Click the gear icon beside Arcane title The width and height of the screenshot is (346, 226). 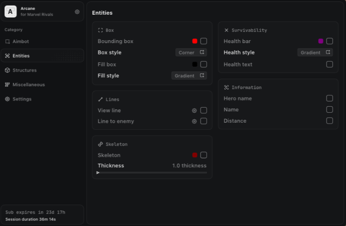[x=77, y=12]
